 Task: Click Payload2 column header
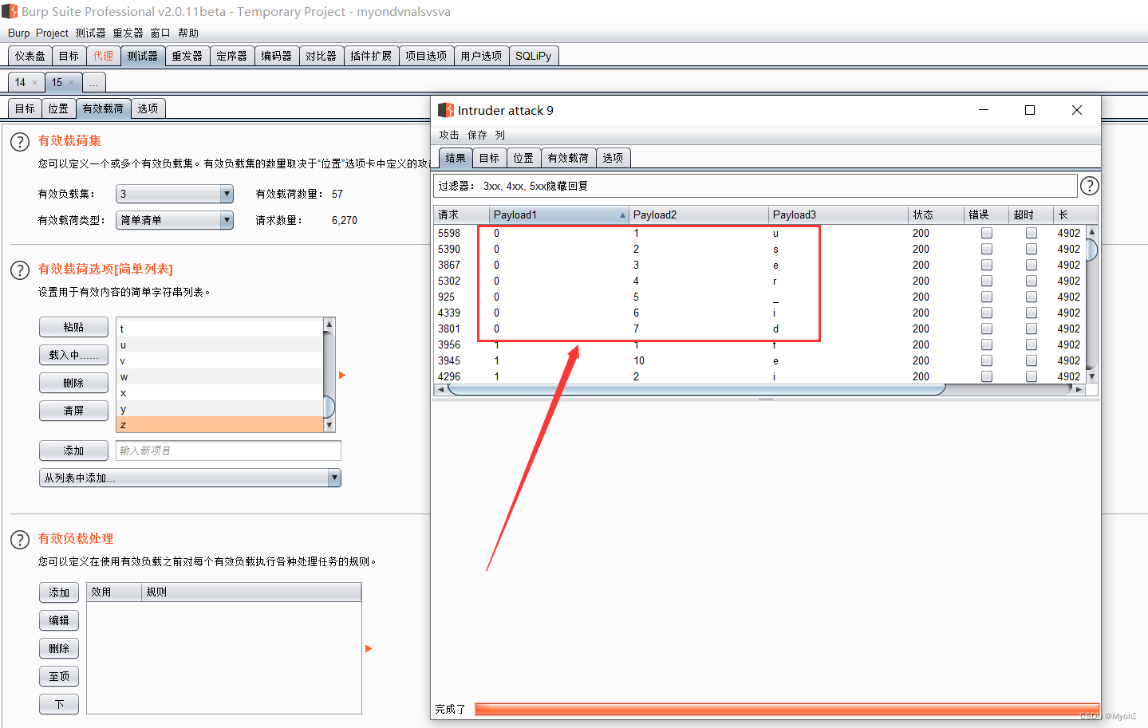(698, 214)
